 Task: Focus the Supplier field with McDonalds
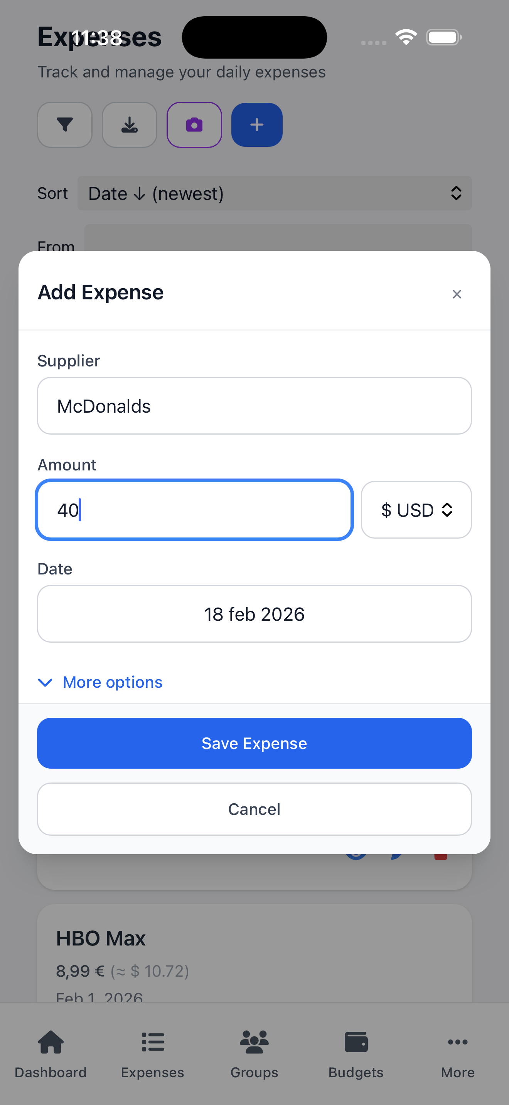tap(254, 406)
